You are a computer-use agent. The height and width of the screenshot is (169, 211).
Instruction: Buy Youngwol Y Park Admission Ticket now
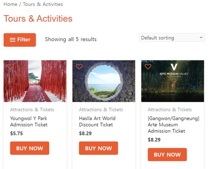[x=30, y=148]
